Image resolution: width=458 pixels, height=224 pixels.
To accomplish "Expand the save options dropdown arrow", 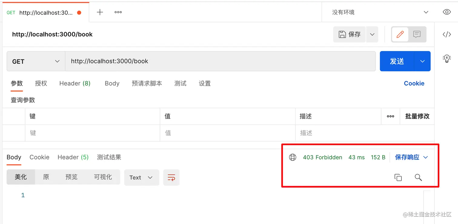I will pyautogui.click(x=372, y=34).
